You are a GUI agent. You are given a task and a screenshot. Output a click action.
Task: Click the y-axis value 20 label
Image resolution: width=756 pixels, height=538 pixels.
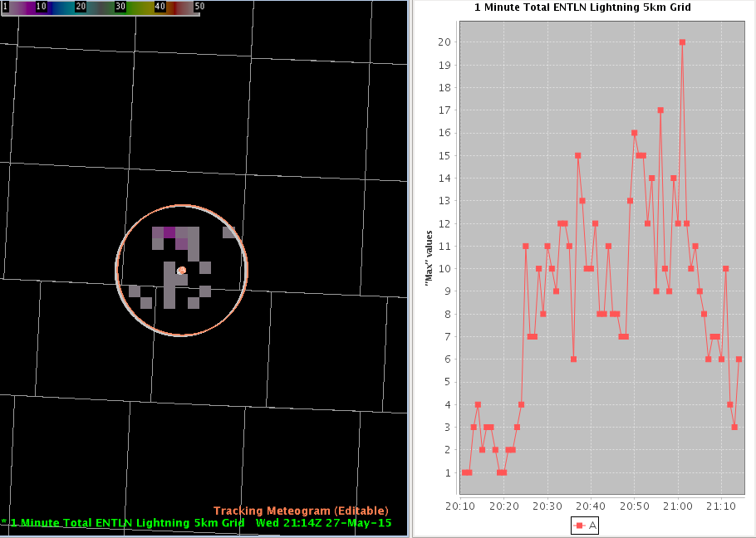[444, 42]
